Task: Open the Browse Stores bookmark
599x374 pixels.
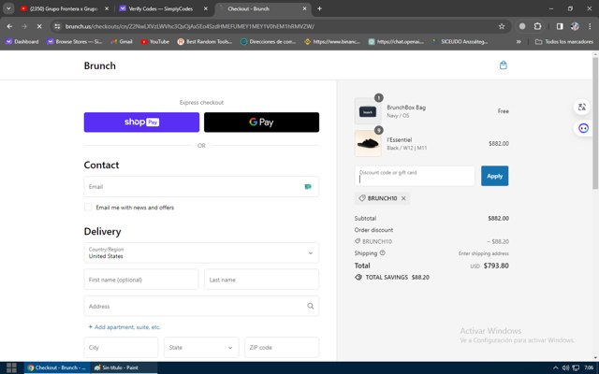Action: click(x=74, y=41)
